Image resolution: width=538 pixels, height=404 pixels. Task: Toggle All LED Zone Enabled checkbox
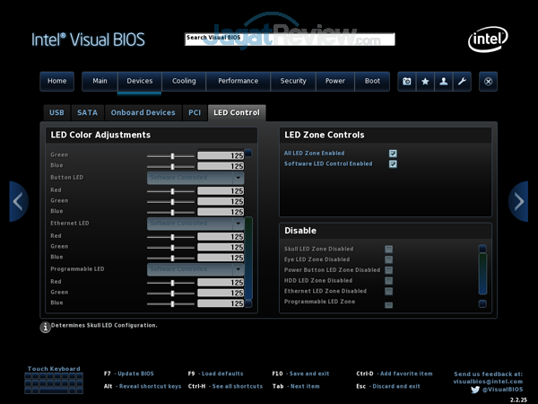coord(393,154)
